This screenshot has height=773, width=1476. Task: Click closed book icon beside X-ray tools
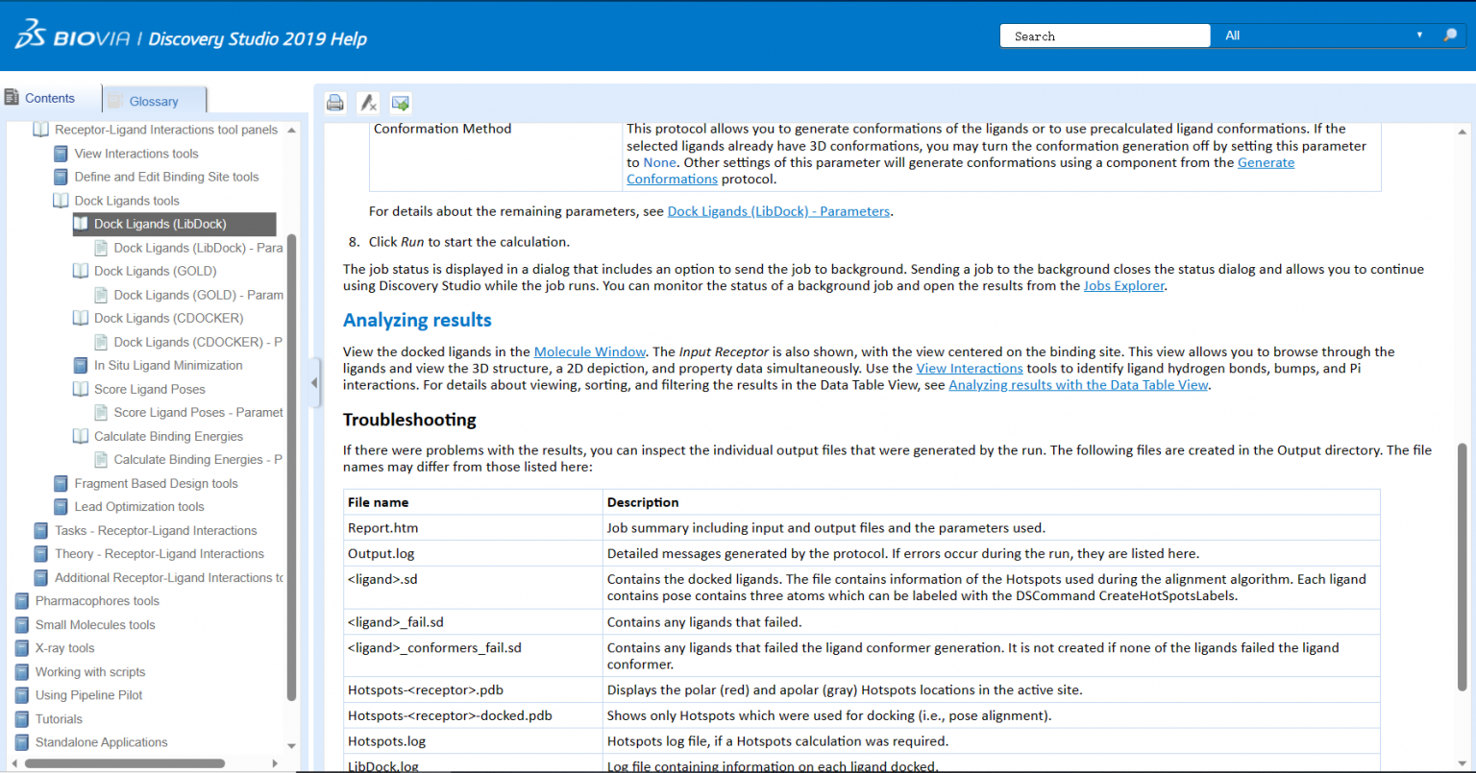[x=22, y=648]
